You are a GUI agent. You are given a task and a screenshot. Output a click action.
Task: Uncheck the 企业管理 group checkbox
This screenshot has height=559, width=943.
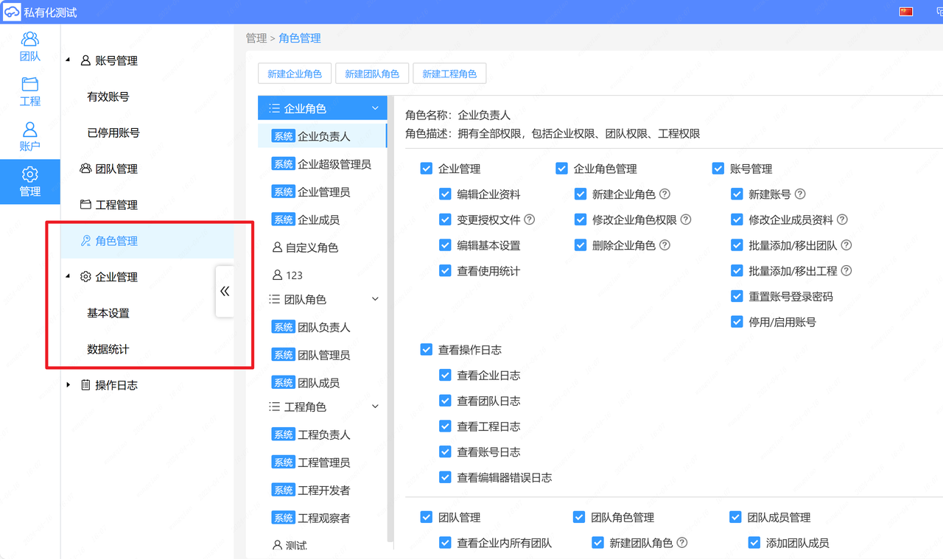pyautogui.click(x=426, y=169)
